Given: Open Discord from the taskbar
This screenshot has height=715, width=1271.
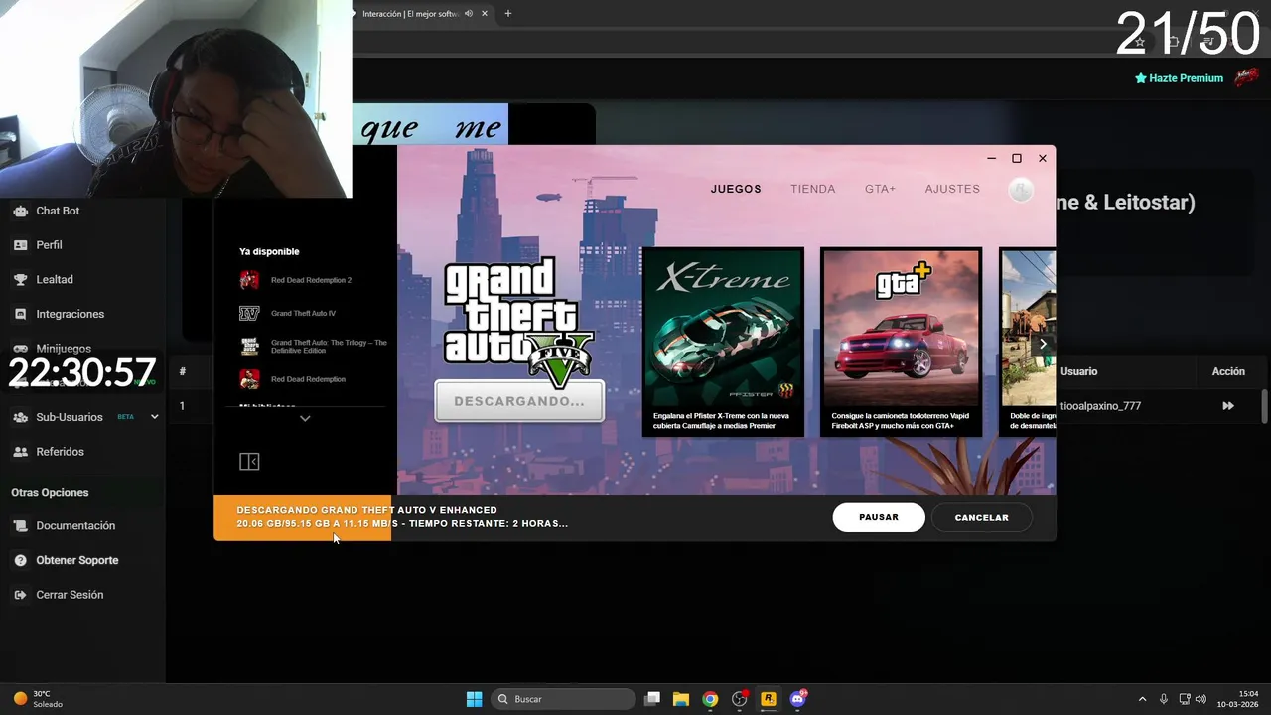Looking at the screenshot, I should (x=797, y=699).
